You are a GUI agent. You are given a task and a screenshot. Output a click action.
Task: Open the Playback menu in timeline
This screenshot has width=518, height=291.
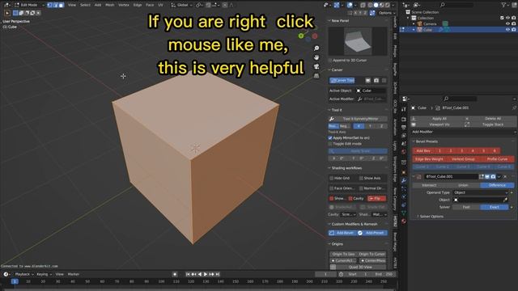pyautogui.click(x=24, y=274)
